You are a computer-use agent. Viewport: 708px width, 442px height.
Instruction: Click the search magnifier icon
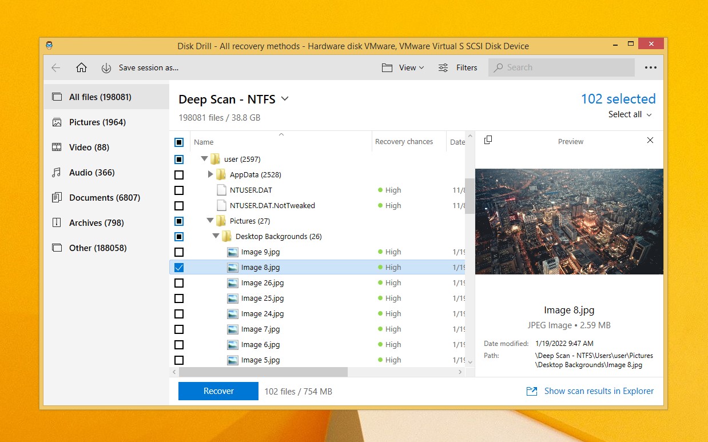point(499,67)
